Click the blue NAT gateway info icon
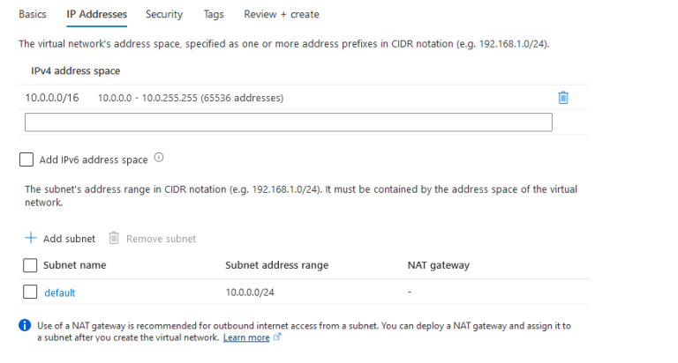 [x=25, y=326]
